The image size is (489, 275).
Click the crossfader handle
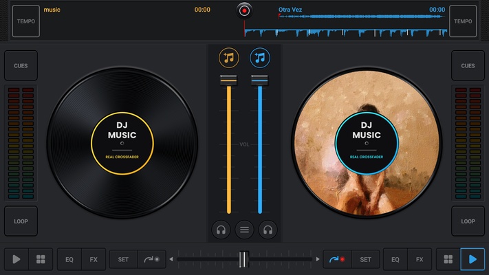[244, 259]
